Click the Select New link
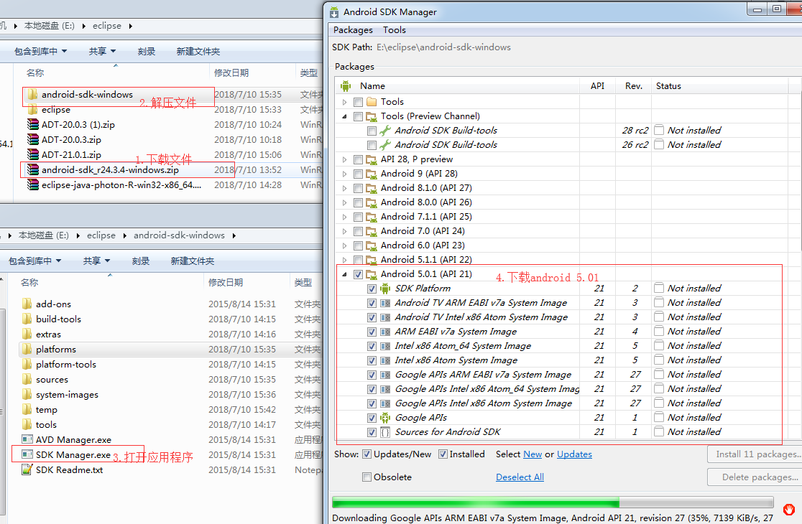 click(533, 454)
